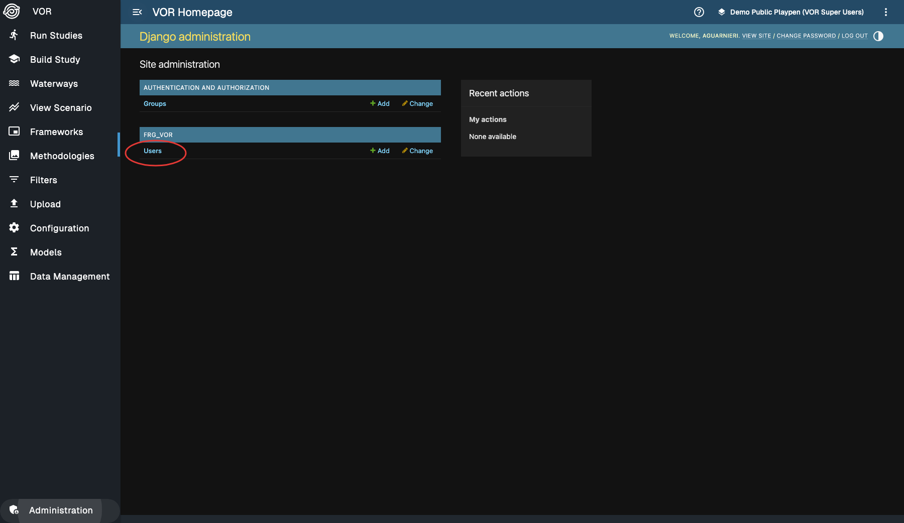Click Add next to Groups
The width and height of the screenshot is (904, 523).
(380, 104)
